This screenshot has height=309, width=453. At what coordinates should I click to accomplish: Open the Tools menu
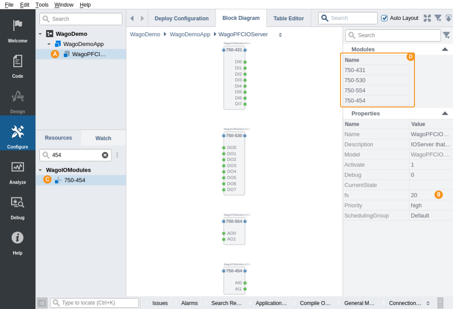point(42,5)
